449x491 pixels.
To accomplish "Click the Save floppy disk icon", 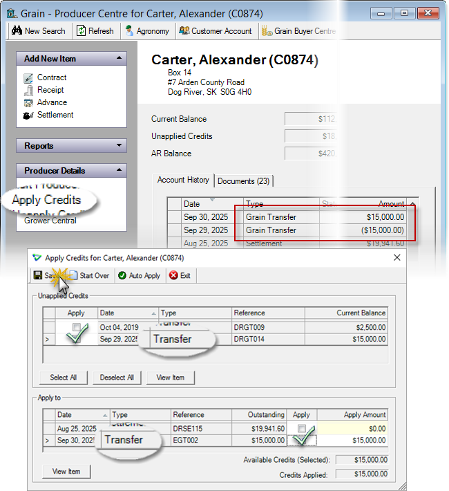I will pos(38,275).
